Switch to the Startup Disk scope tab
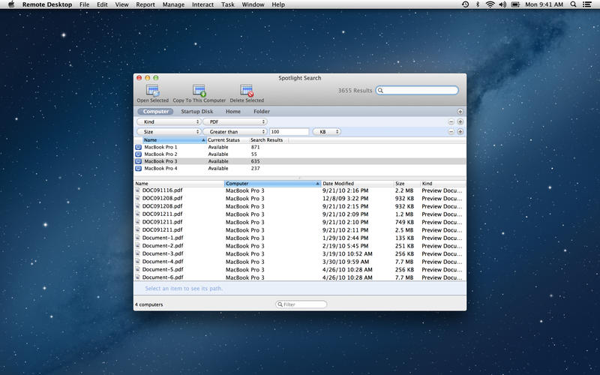600x375 pixels. (x=196, y=112)
